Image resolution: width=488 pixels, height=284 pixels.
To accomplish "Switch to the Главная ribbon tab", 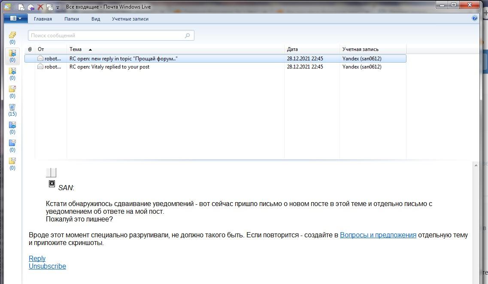I will (x=43, y=19).
